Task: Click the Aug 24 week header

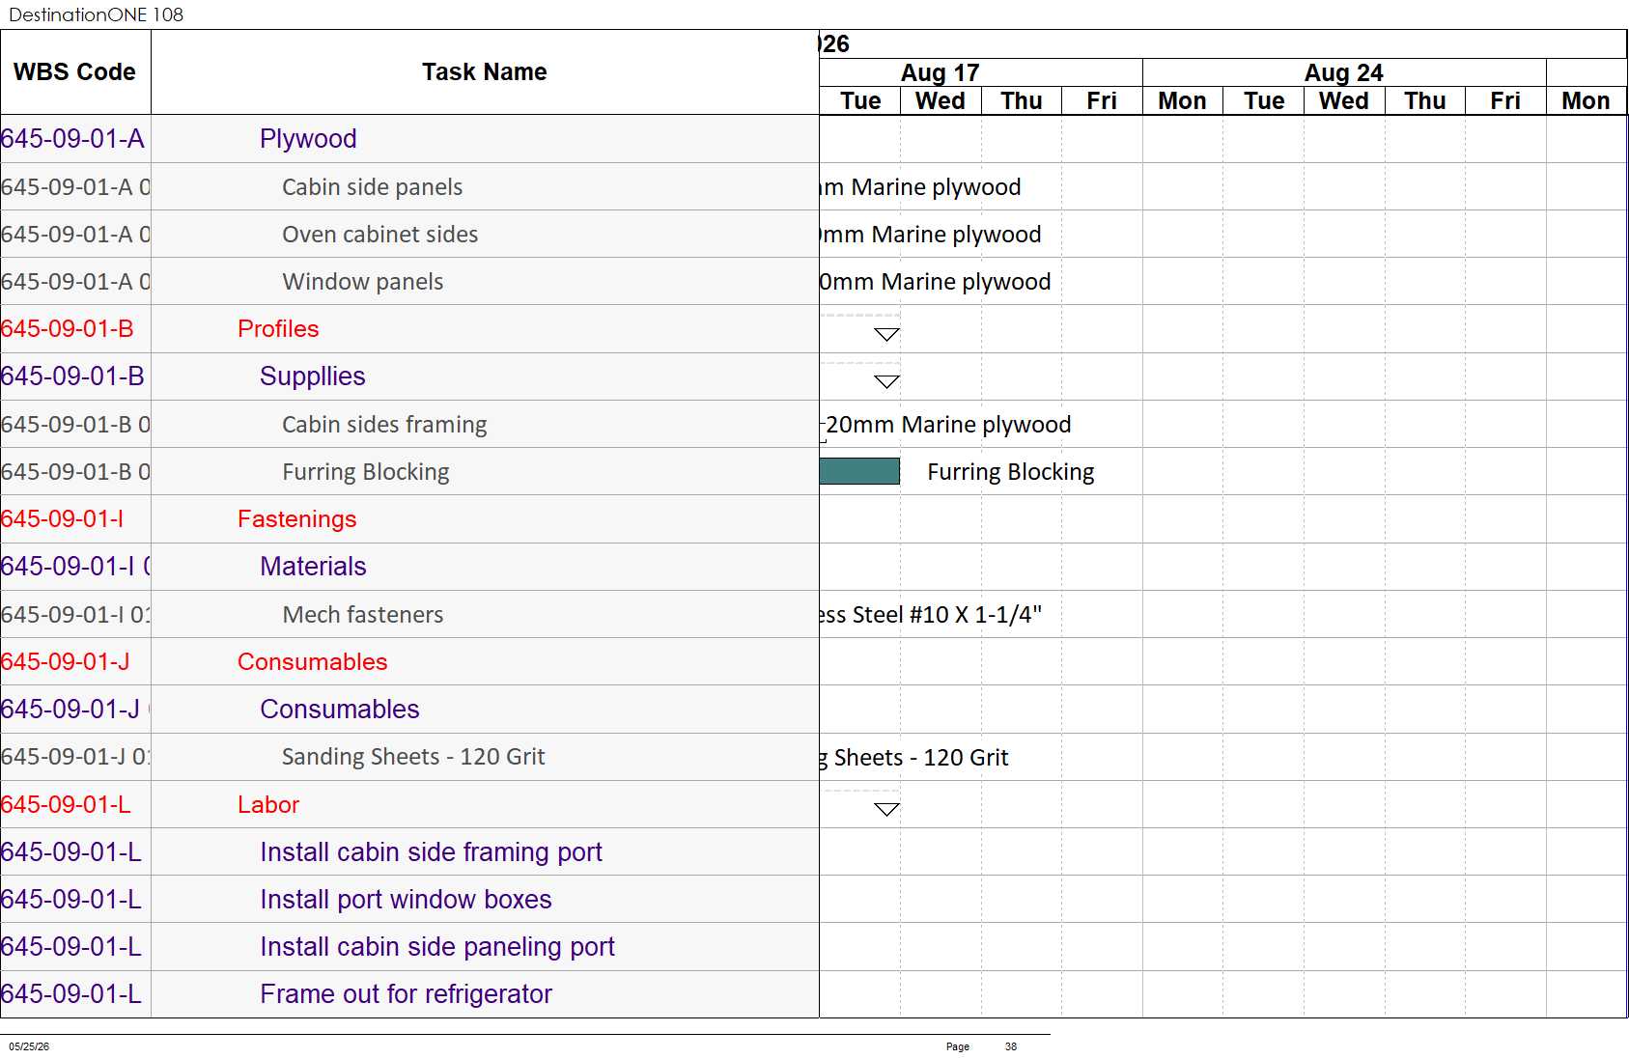Action: click(1343, 73)
